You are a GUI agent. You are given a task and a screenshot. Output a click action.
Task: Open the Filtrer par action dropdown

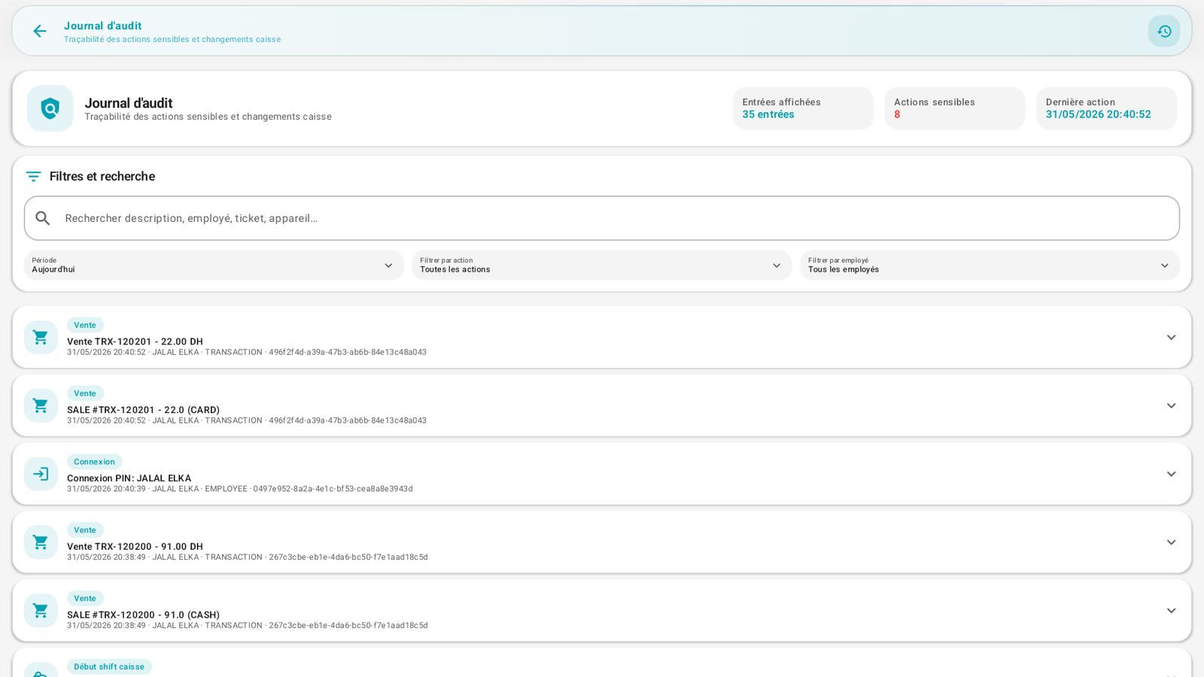[x=601, y=265]
